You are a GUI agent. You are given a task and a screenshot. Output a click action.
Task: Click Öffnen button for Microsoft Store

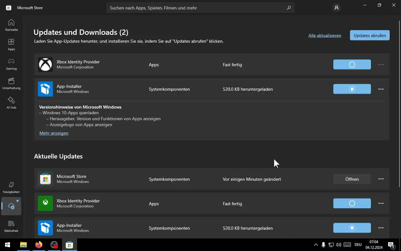click(x=352, y=179)
